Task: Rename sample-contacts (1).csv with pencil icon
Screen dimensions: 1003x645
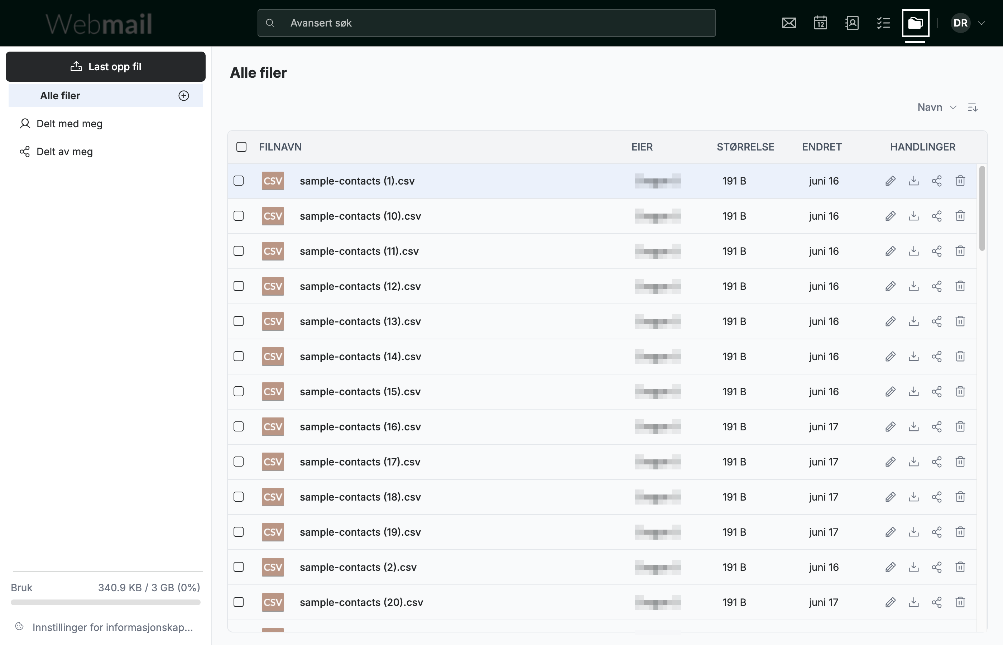Action: click(891, 181)
